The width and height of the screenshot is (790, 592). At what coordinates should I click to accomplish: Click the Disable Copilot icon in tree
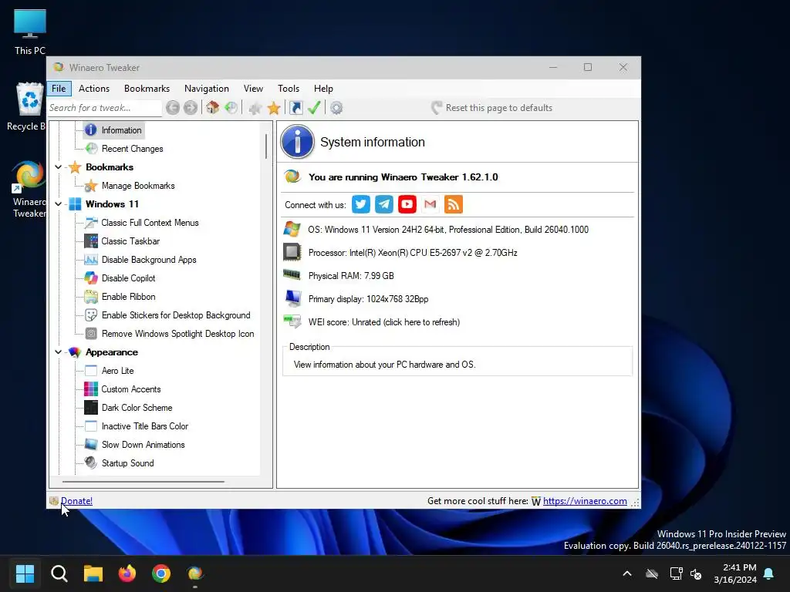(91, 277)
